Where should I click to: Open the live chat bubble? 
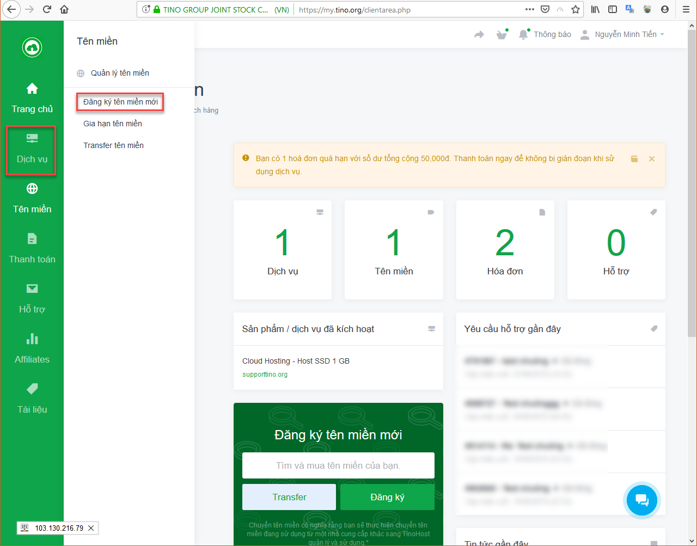pyautogui.click(x=642, y=500)
